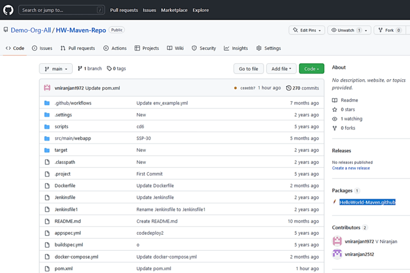Open the Releases heading link
This screenshot has height=273, width=410.
[341, 151]
